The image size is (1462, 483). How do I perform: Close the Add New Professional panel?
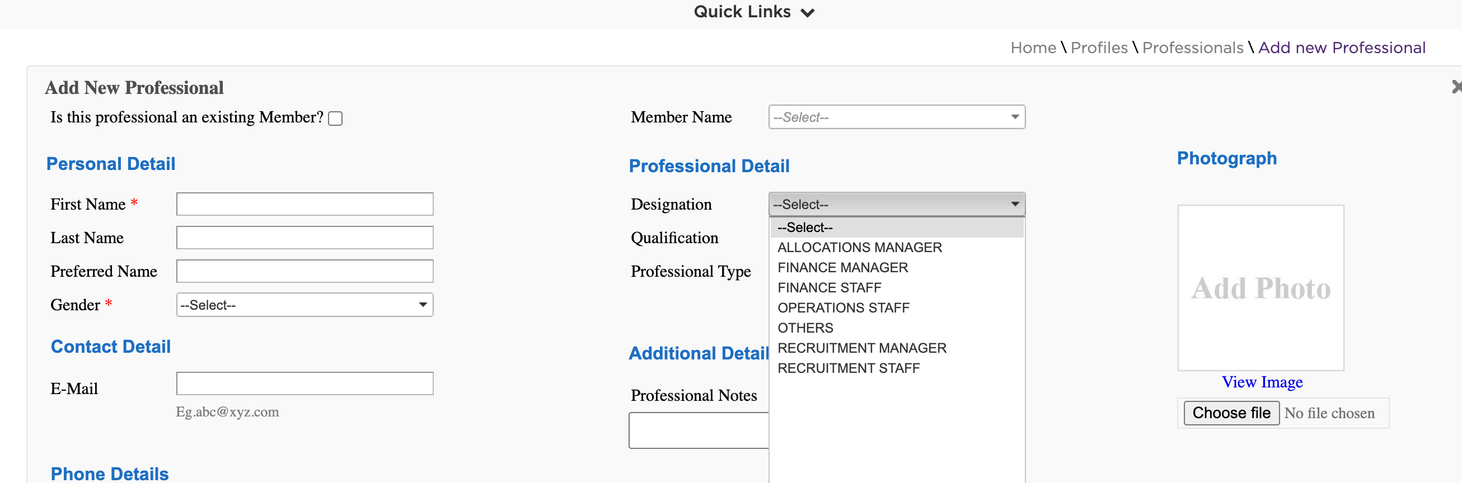tap(1456, 87)
